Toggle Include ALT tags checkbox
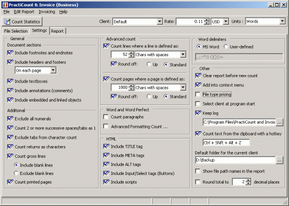289x206 pixels. 106,164
